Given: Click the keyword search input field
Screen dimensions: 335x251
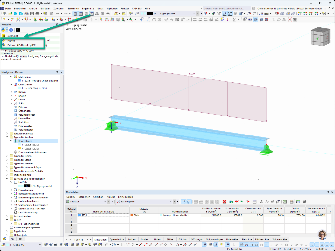Looking at the screenshot, I should [226, 9].
